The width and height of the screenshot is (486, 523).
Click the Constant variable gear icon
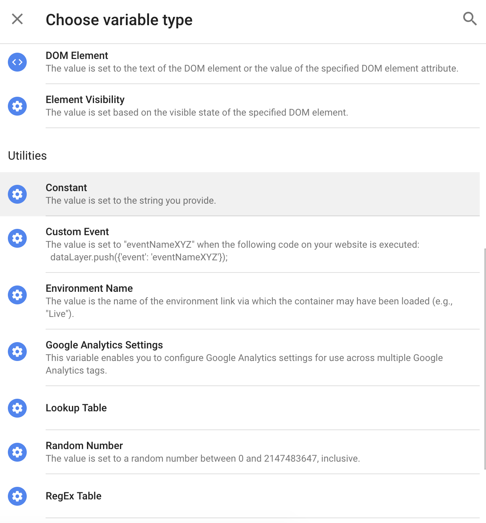pos(17,194)
